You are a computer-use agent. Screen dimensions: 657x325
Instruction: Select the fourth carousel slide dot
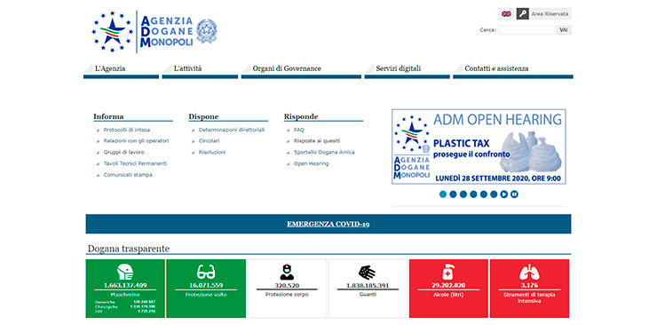(x=473, y=194)
